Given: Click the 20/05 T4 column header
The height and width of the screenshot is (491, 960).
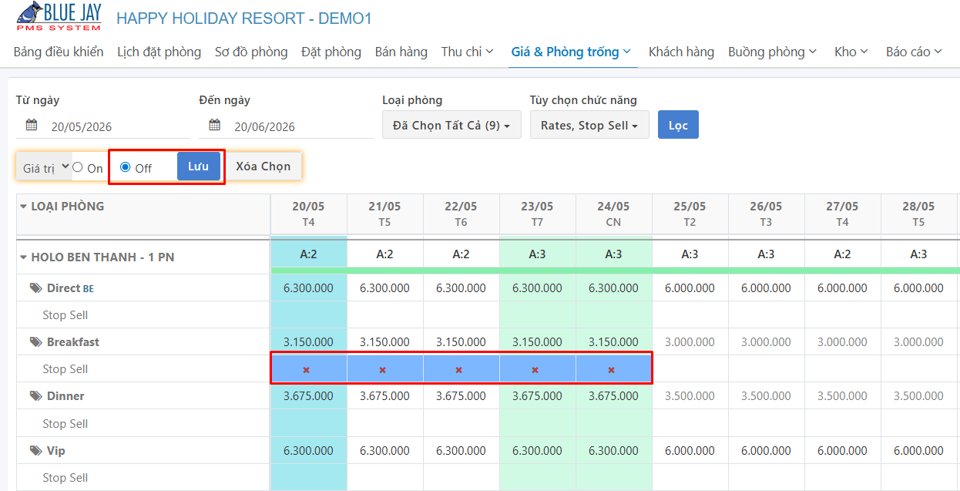Looking at the screenshot, I should click(x=308, y=214).
